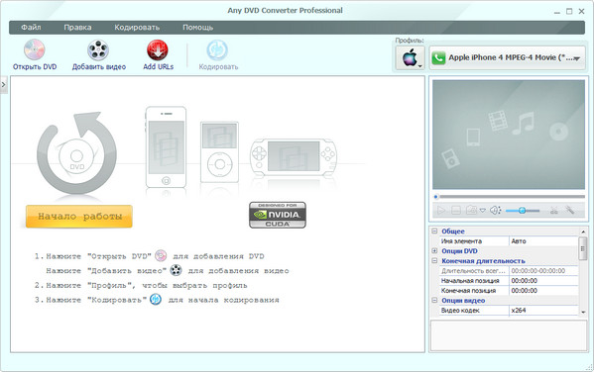Click the Имя элемента value Авто
Screen dimensions: 594x372
tap(543, 241)
